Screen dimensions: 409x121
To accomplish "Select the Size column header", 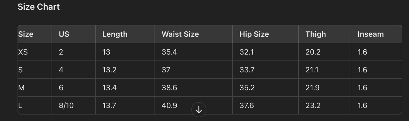I will pos(26,34).
